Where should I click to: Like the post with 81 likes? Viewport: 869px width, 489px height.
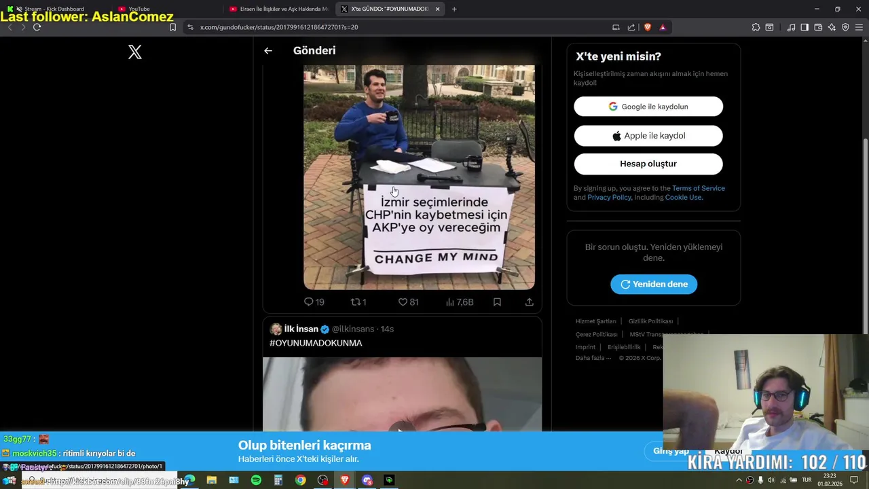[408, 302]
